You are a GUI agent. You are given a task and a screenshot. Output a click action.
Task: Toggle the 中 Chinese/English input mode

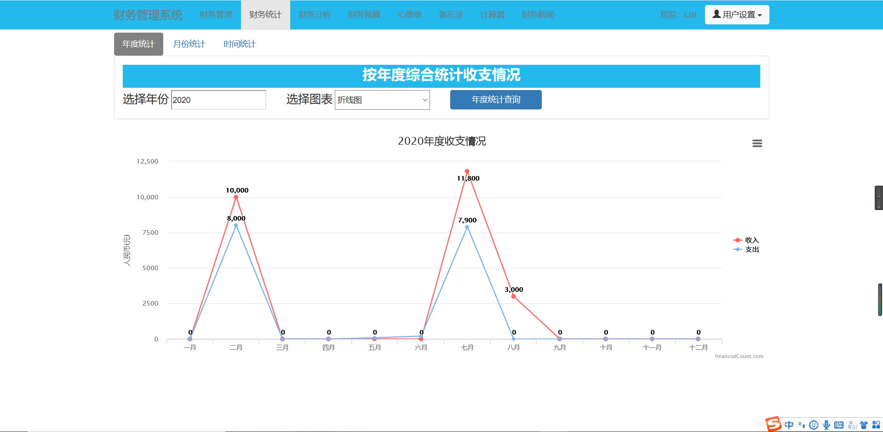tap(789, 425)
